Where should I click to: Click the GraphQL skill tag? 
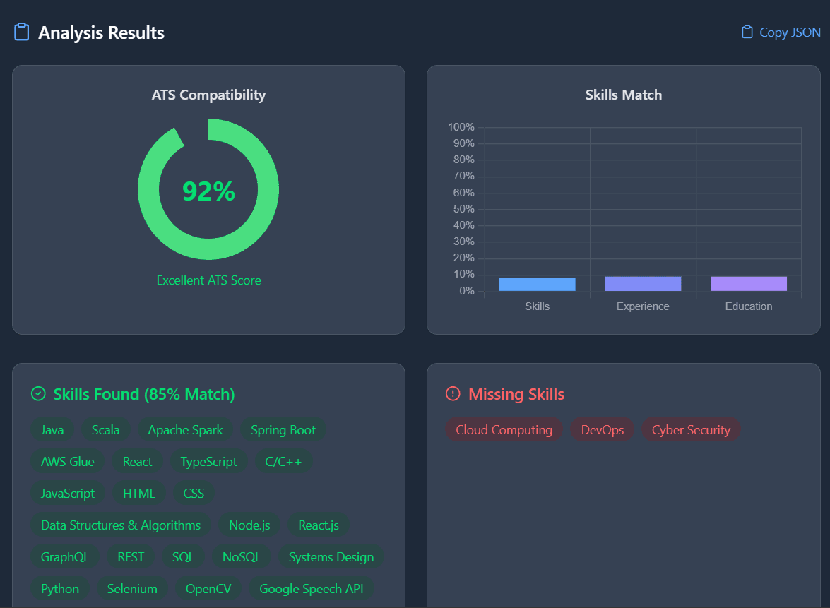point(65,556)
